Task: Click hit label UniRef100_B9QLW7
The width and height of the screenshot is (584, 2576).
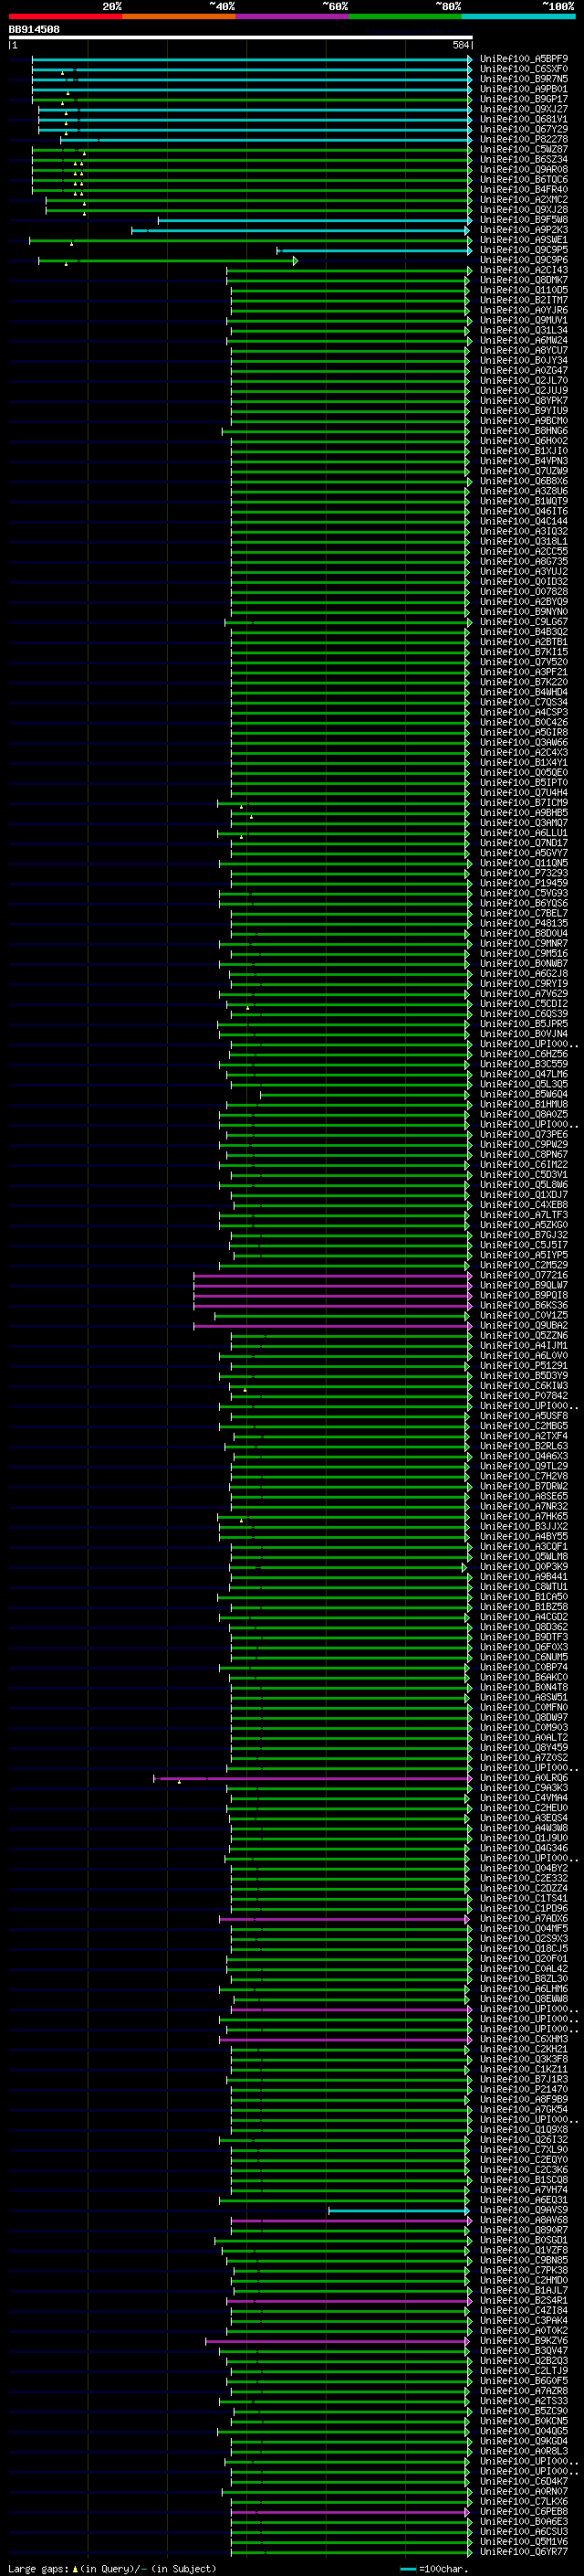Action: click(523, 1285)
